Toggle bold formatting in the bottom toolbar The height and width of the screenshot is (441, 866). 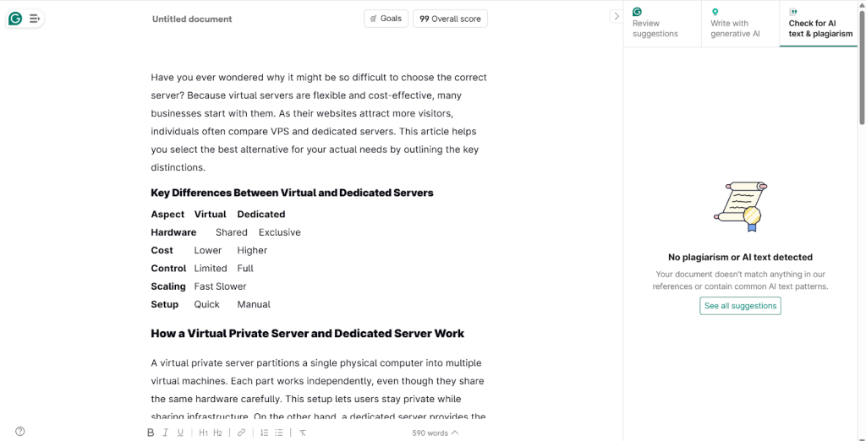(x=151, y=433)
